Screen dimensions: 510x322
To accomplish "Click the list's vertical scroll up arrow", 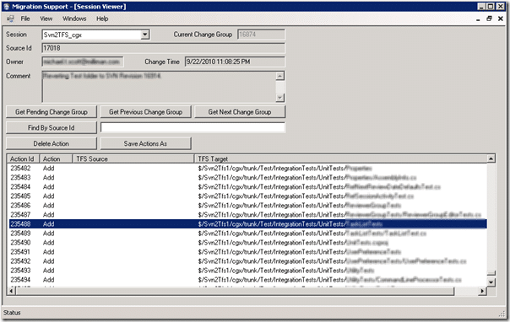I will click(491, 158).
